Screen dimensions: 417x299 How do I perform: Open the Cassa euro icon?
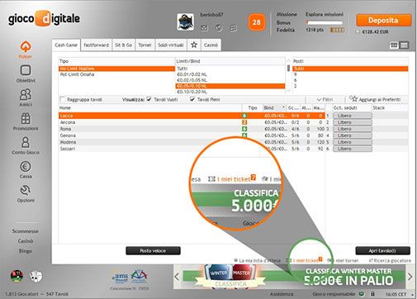point(26,167)
